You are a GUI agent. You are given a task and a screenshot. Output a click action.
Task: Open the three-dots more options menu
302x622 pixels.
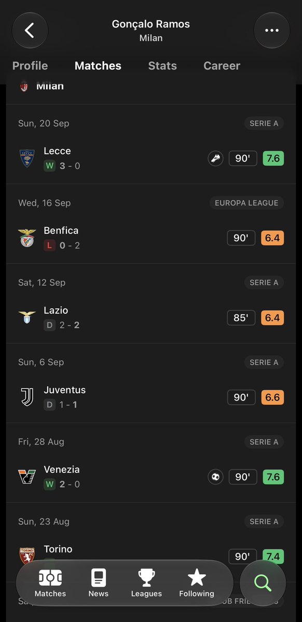(x=272, y=31)
